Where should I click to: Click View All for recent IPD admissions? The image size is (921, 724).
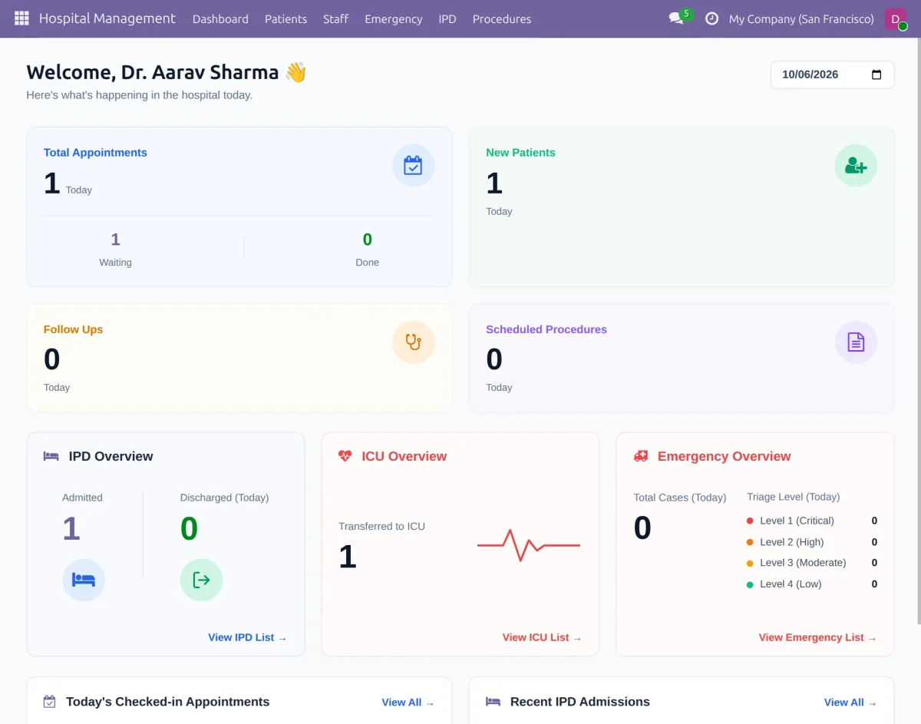pos(850,703)
